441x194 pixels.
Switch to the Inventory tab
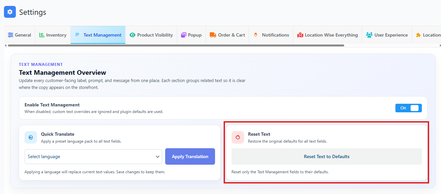tap(53, 35)
